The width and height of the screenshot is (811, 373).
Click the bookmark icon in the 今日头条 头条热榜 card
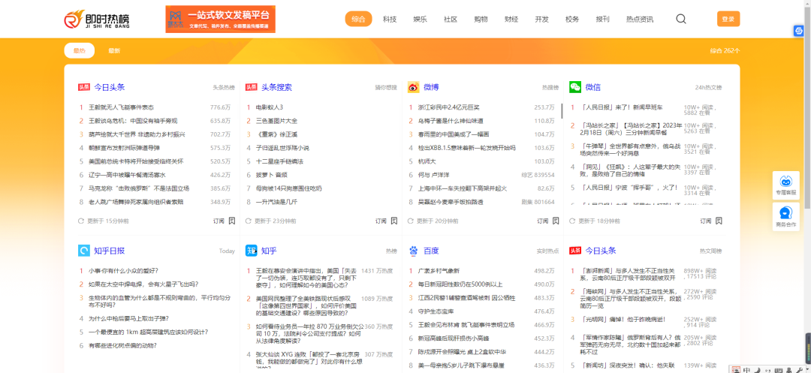point(232,221)
